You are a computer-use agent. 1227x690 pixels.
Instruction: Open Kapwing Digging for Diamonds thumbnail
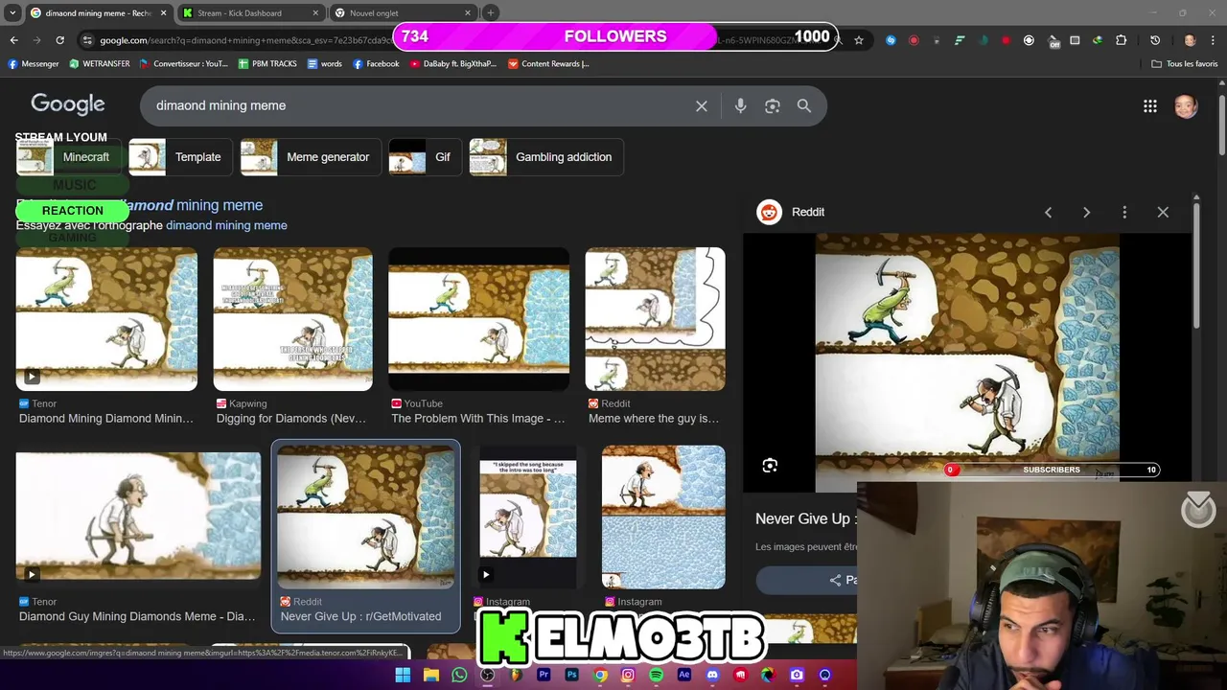(x=292, y=319)
